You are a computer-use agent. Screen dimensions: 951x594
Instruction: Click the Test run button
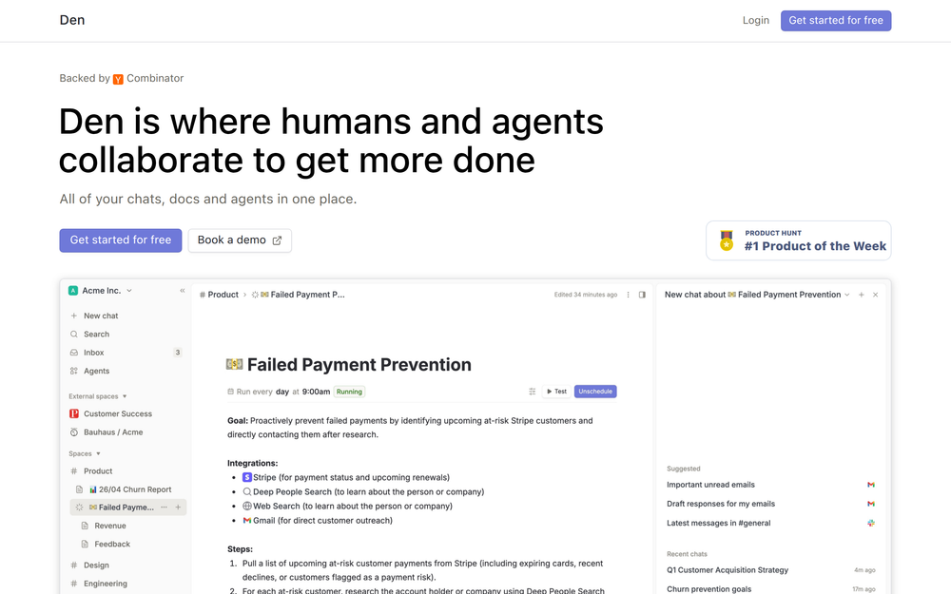coord(556,392)
